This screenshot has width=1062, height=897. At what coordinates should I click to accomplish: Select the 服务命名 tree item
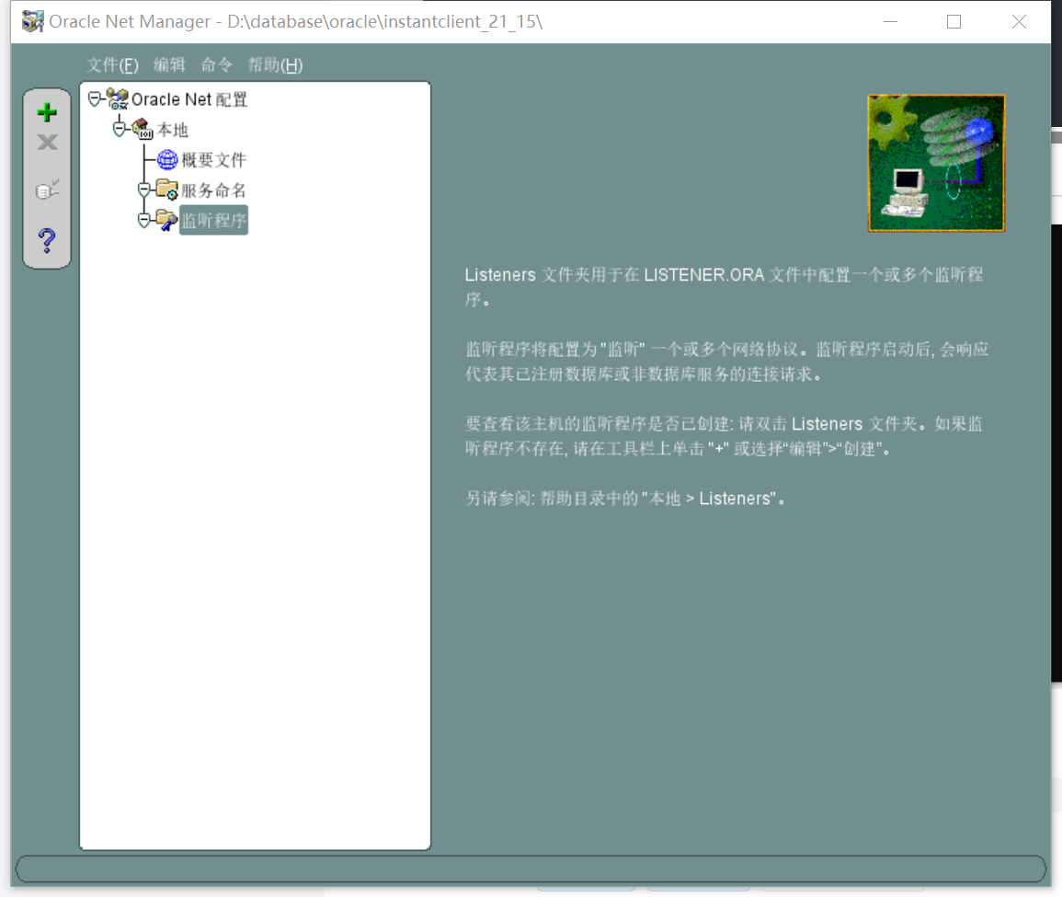coord(214,190)
